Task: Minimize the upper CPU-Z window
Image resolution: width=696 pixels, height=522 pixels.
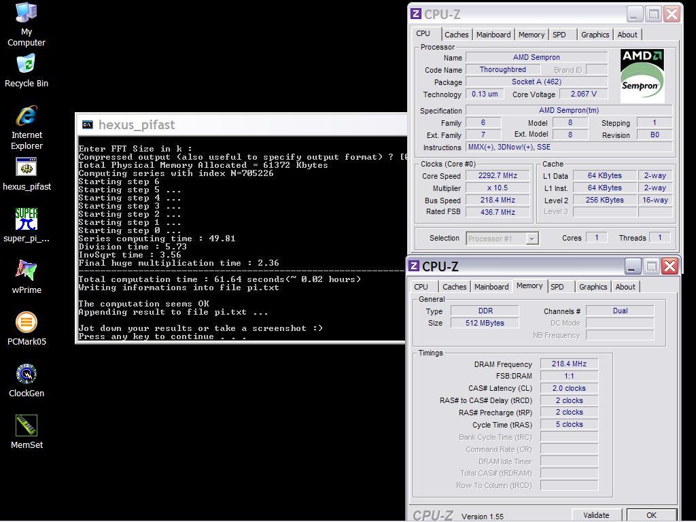Action: pos(635,14)
